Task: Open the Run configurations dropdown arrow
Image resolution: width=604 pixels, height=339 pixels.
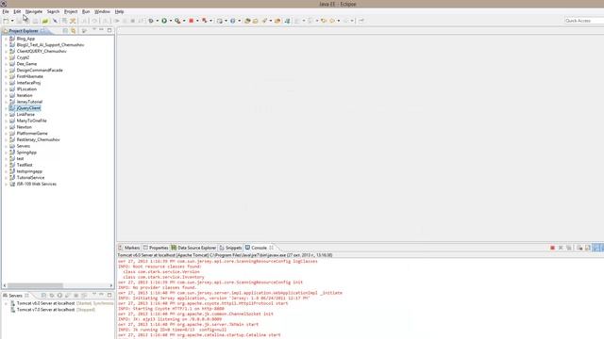Action: click(x=171, y=21)
